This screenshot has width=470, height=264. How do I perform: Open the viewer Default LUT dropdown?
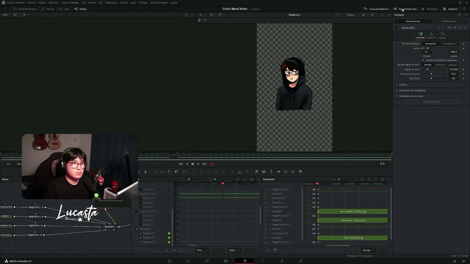[x=352, y=15]
